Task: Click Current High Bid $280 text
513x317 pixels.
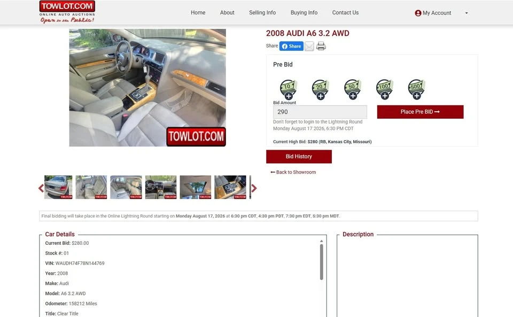Action: 322,142
